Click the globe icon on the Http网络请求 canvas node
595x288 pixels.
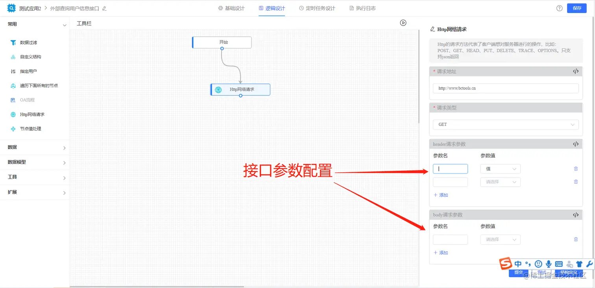[x=218, y=90]
